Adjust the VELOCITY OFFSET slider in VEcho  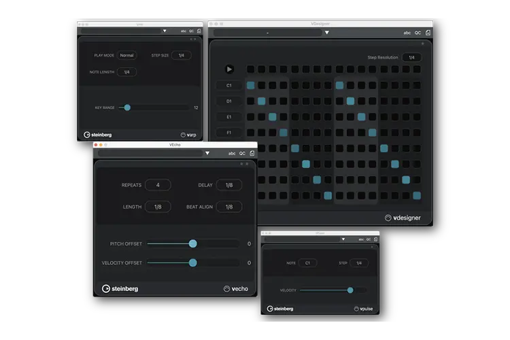pos(193,262)
